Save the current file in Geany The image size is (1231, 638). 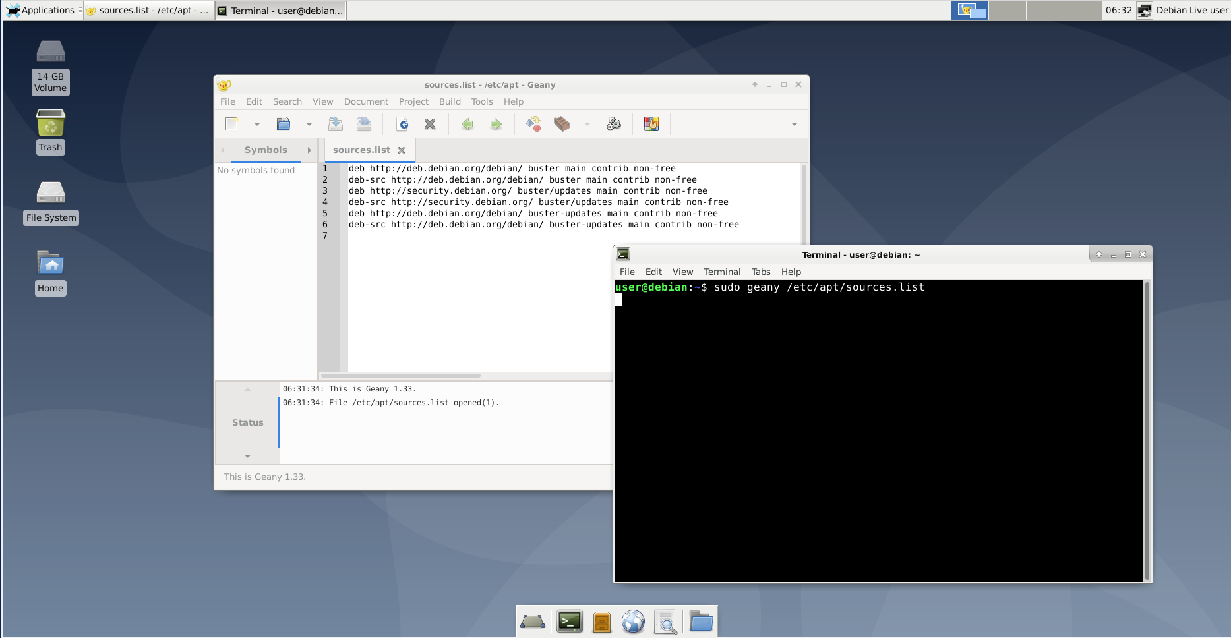336,124
